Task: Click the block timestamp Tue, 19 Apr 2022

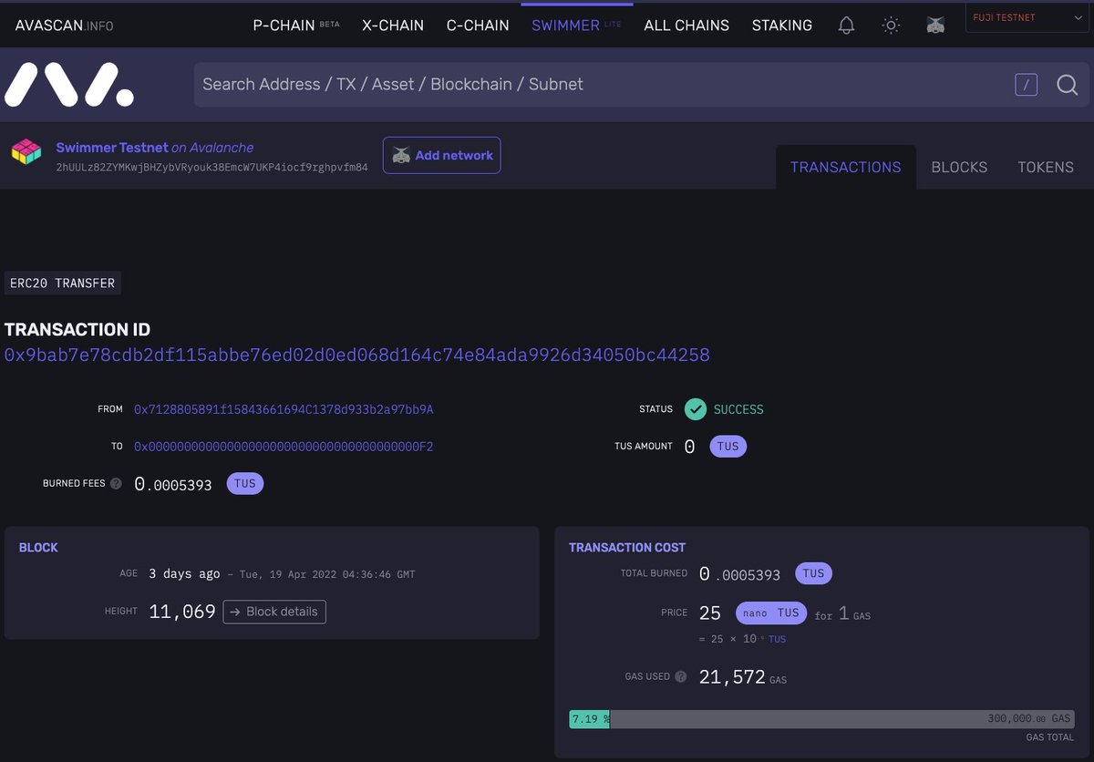Action: (328, 574)
